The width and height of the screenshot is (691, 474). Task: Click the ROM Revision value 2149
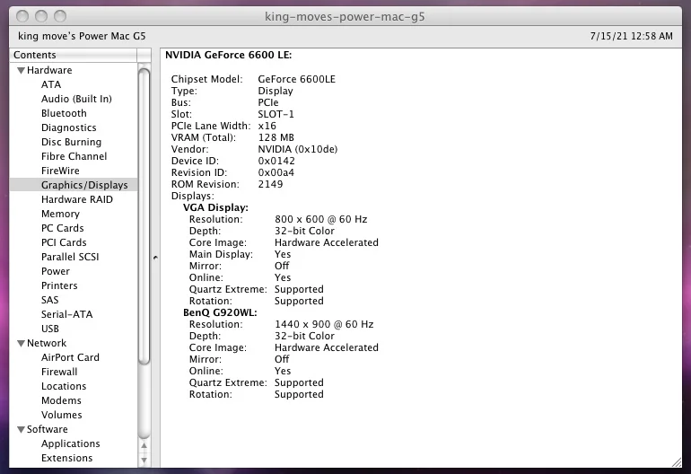pyautogui.click(x=271, y=184)
